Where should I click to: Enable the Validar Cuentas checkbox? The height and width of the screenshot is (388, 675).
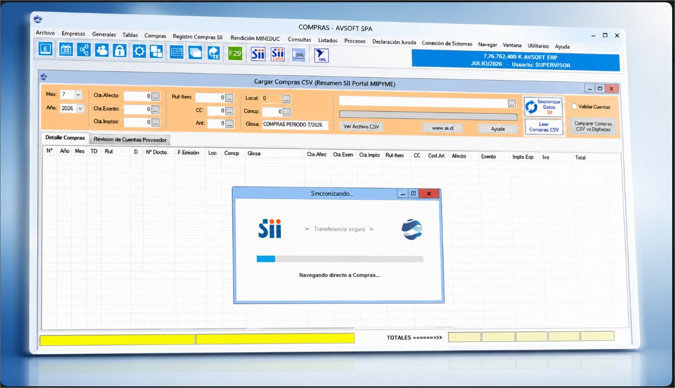point(574,107)
